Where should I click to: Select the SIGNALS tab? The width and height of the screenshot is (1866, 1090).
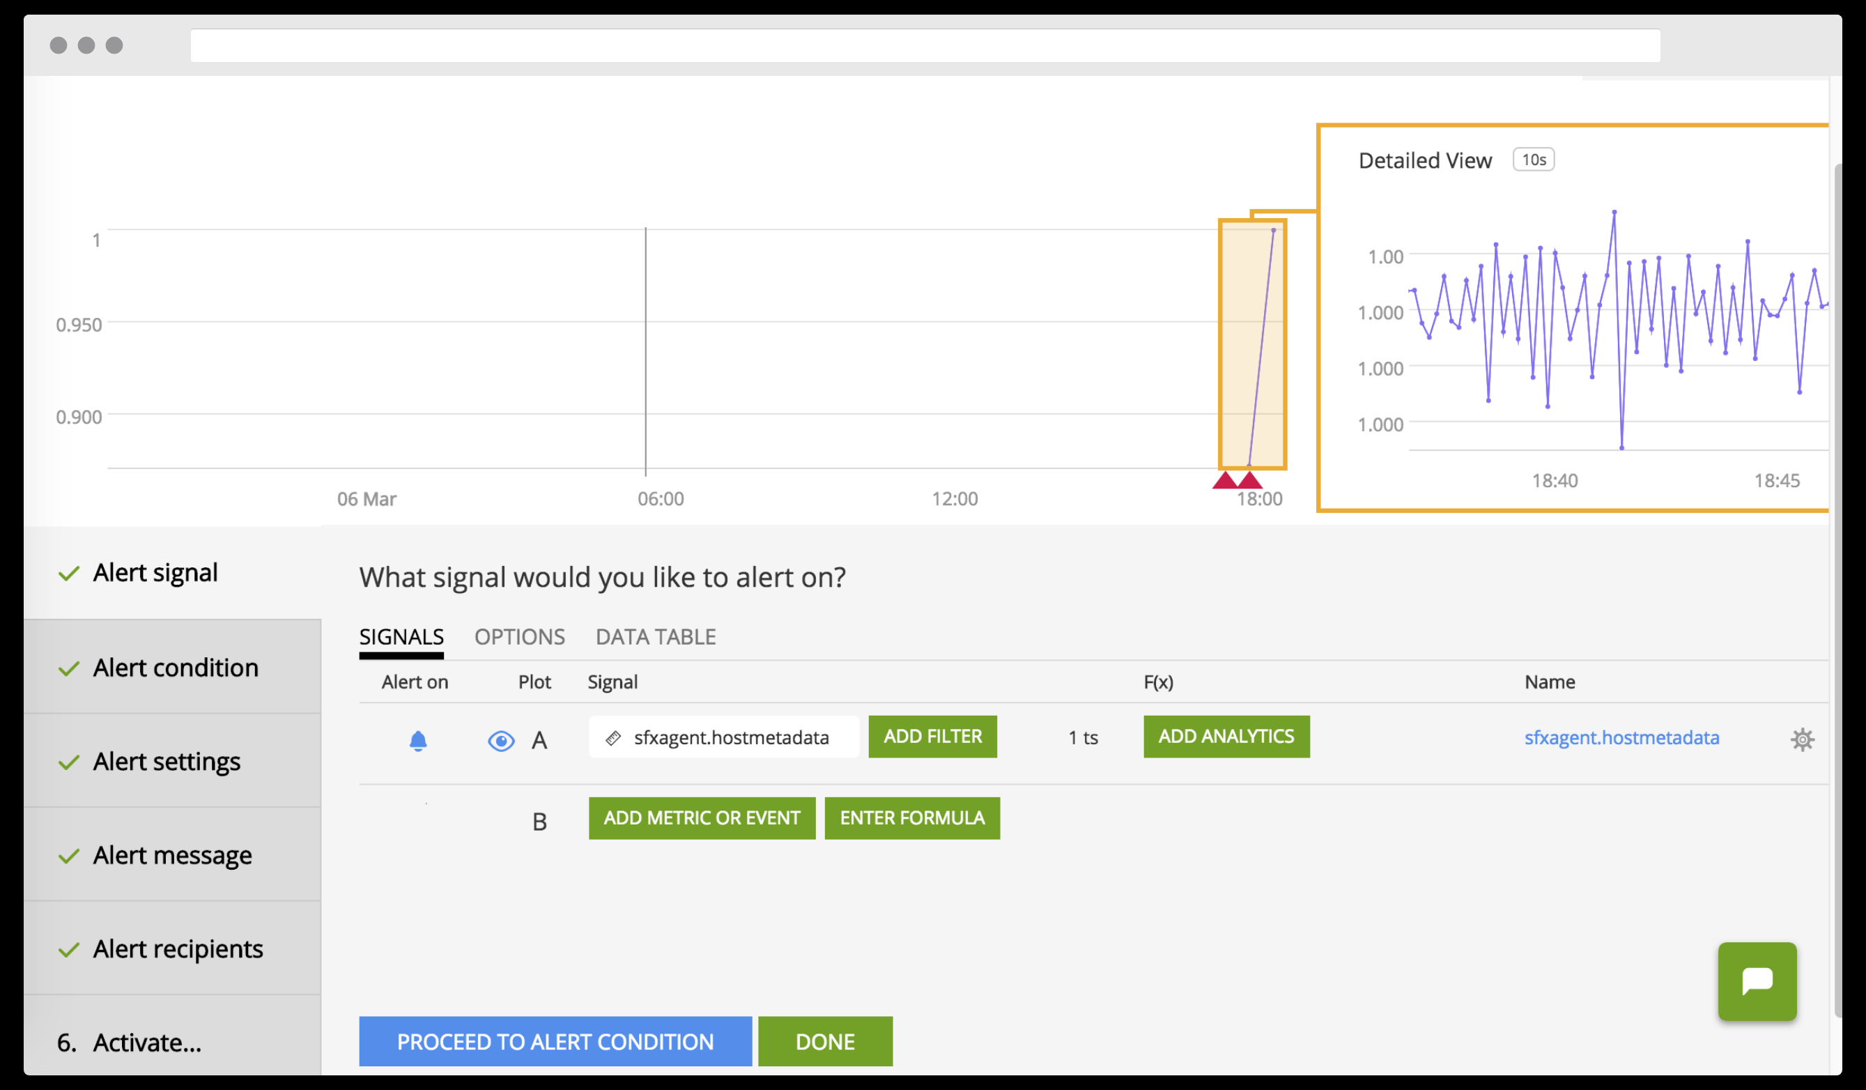click(401, 637)
